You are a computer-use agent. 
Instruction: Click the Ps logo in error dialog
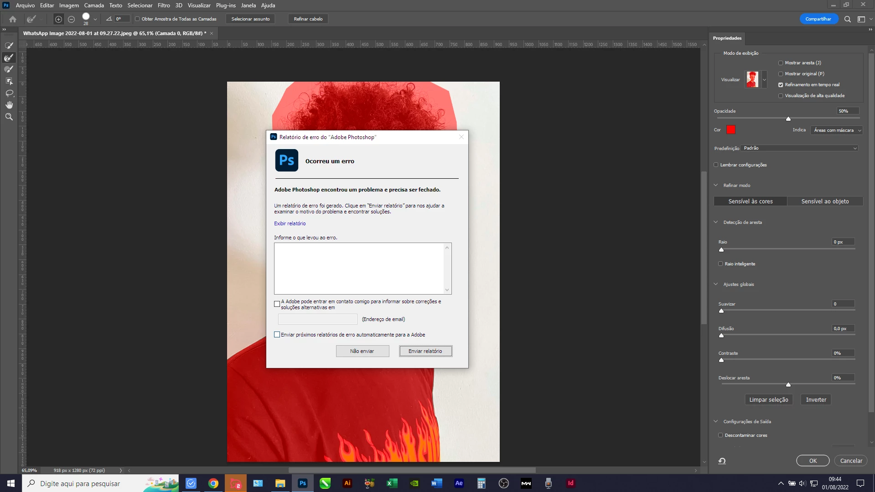click(286, 161)
